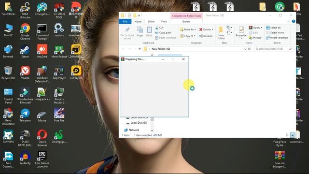Minimize the Preparing files dialog
The image size is (309, 174).
163,59
